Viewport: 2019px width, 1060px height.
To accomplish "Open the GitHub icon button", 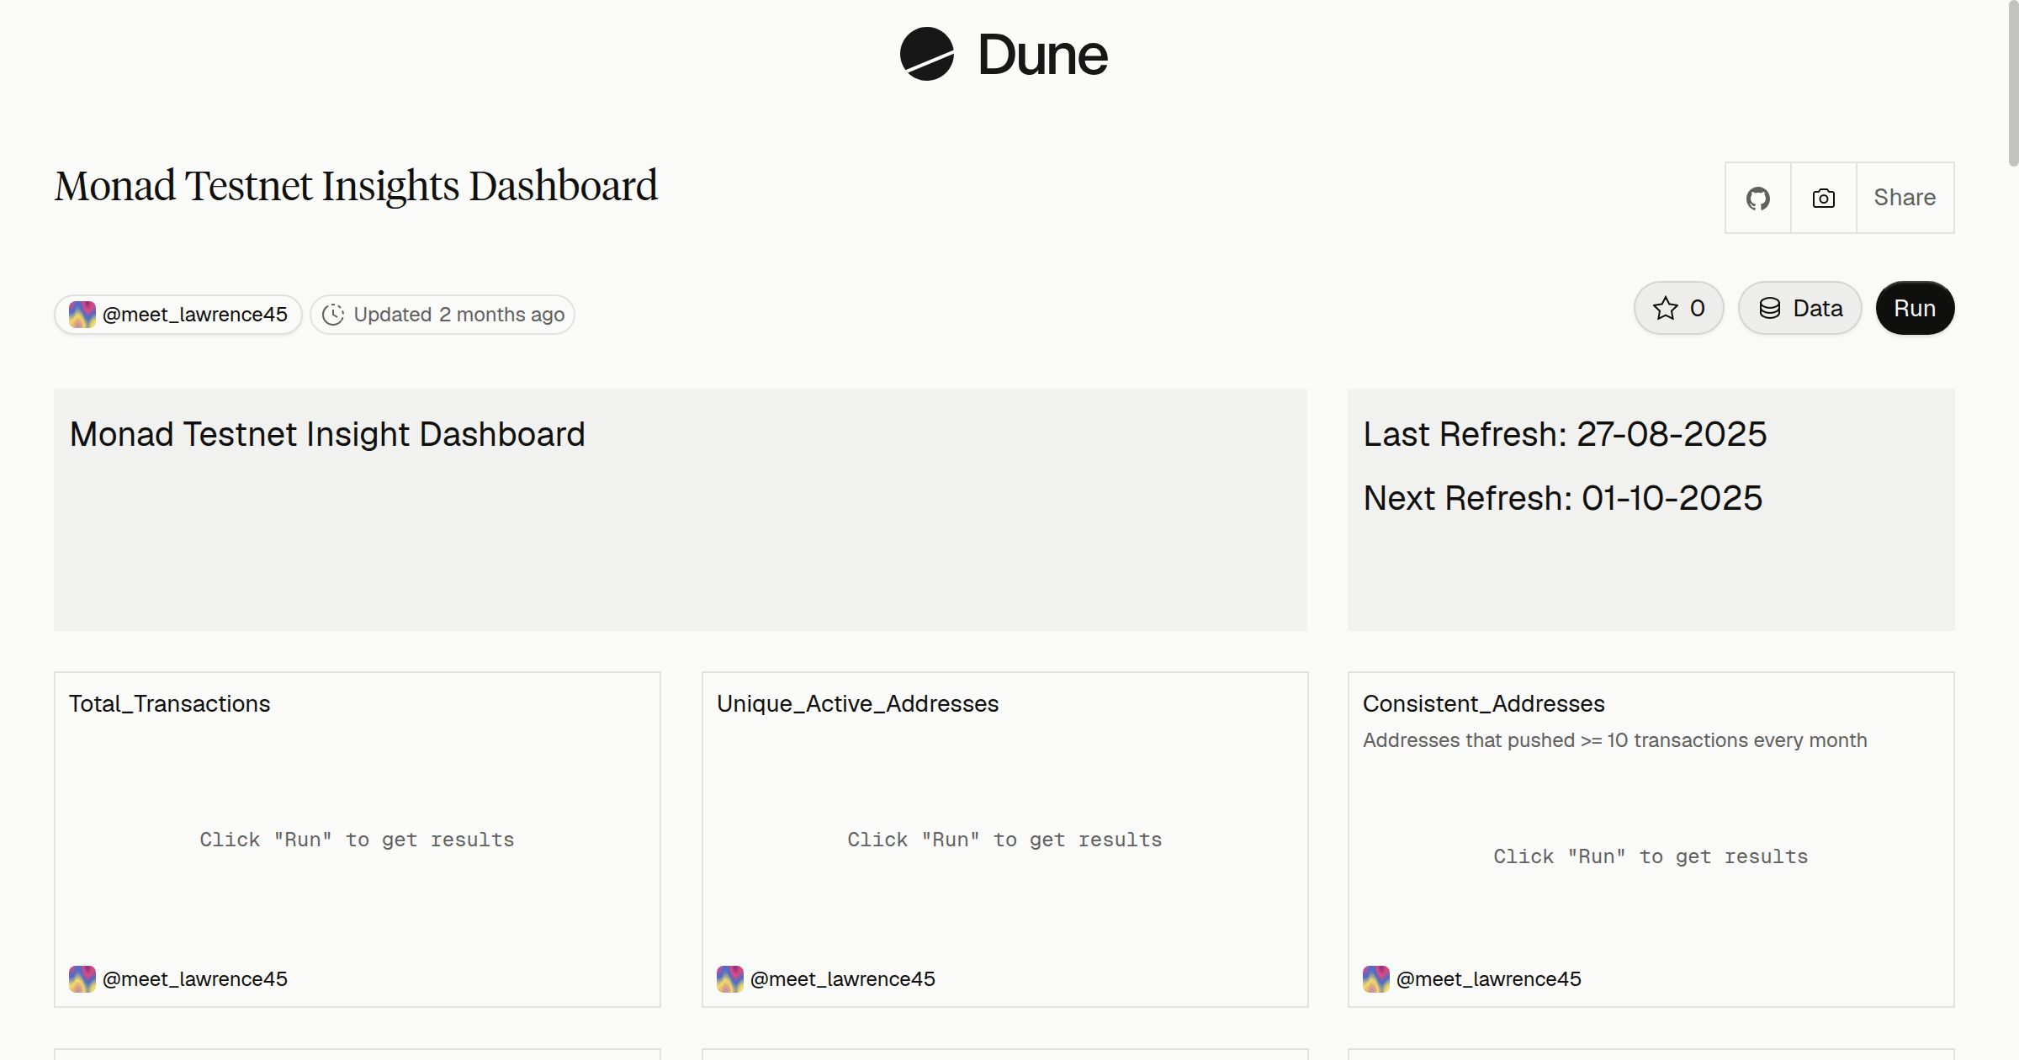I will [x=1758, y=198].
